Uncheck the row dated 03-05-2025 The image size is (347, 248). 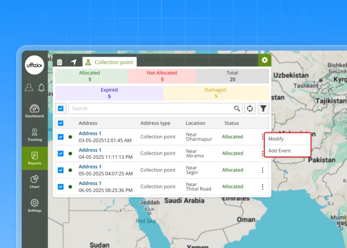[61, 137]
